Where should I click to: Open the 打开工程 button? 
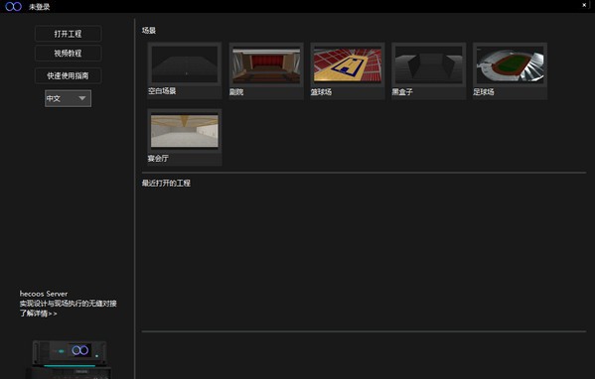click(x=68, y=34)
